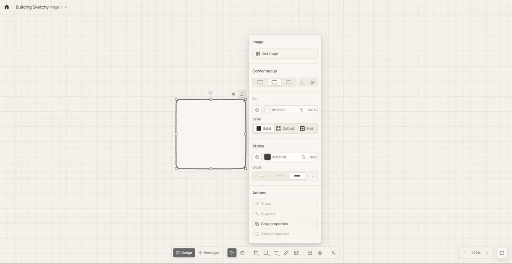Click the Paste properties action
Screen dimensions: 512x264
285,234
